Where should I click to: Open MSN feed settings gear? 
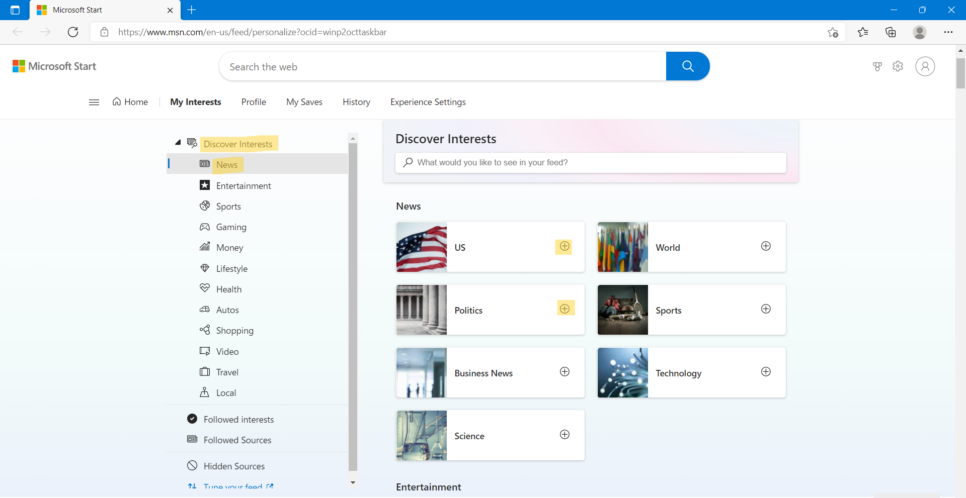(898, 66)
